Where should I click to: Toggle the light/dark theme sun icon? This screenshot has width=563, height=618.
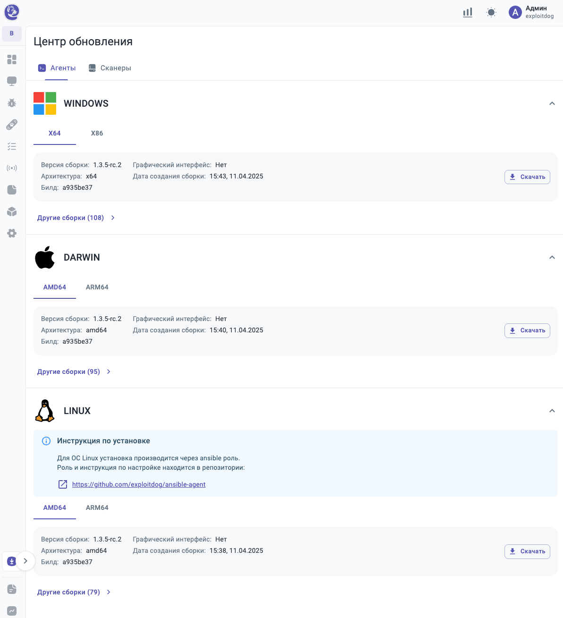click(491, 13)
